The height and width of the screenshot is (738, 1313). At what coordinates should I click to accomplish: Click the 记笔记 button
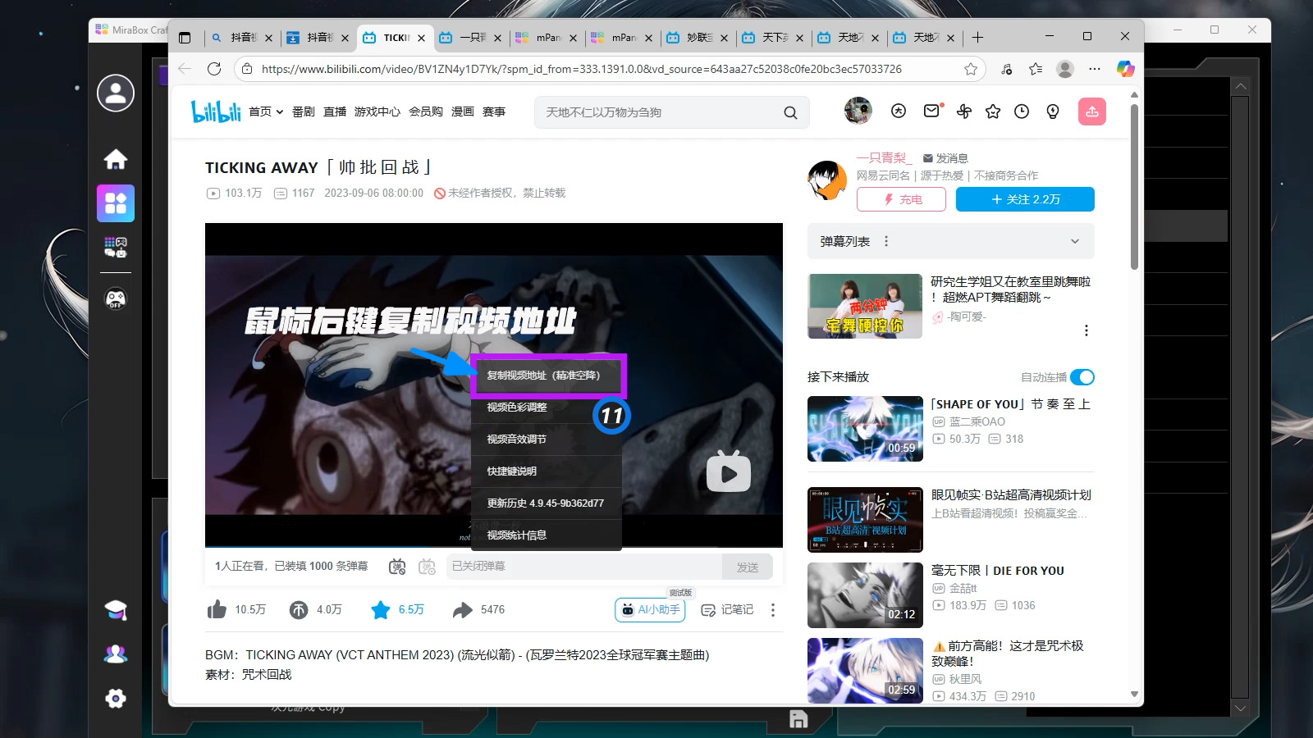[727, 609]
